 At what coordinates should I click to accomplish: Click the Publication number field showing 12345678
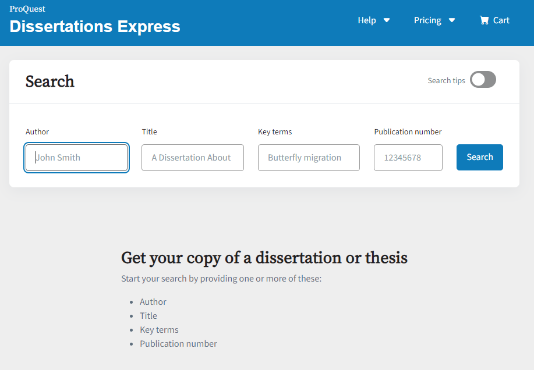408,157
